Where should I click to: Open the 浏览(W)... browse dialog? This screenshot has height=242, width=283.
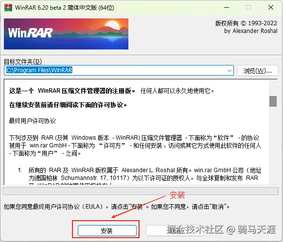pyautogui.click(x=257, y=71)
